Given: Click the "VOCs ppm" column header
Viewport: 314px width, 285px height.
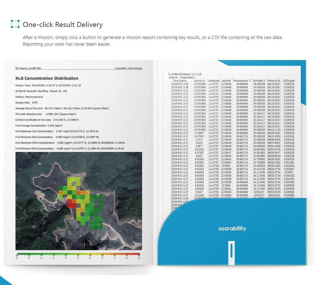Looking at the screenshot, I should click(x=289, y=81).
